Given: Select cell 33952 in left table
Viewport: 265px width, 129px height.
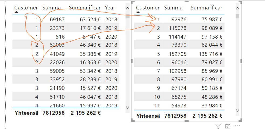Looking at the screenshot, I should (57, 79).
